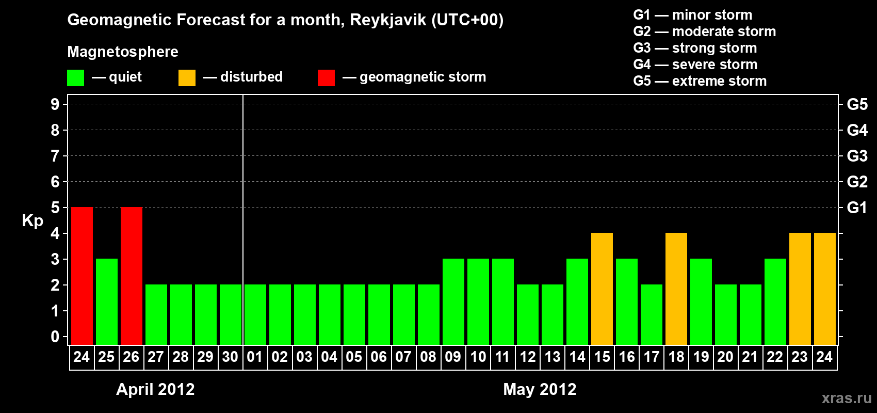Click the red geomagnetic storm legend swatch

(326, 78)
